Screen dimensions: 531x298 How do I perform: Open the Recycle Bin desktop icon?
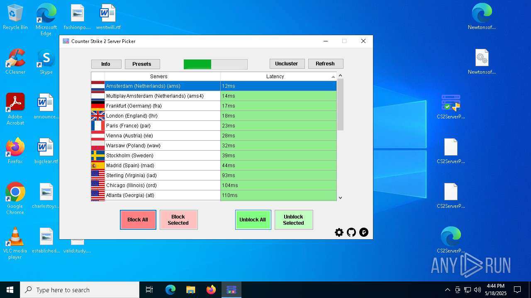pyautogui.click(x=15, y=17)
